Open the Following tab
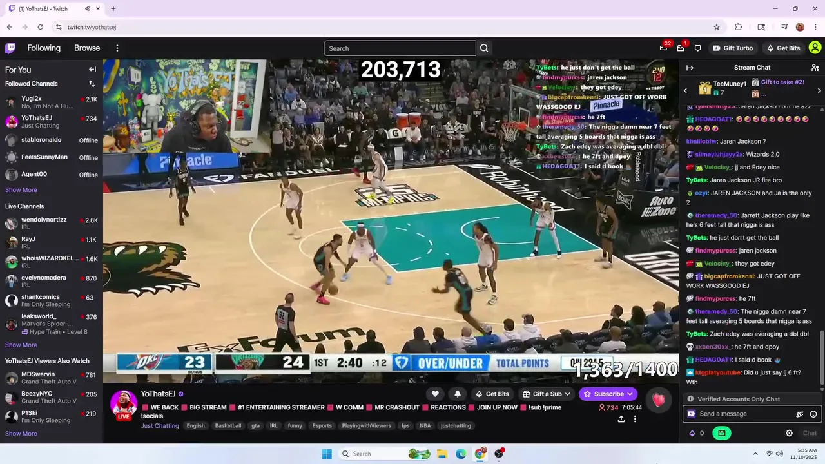The height and width of the screenshot is (464, 825). (44, 48)
